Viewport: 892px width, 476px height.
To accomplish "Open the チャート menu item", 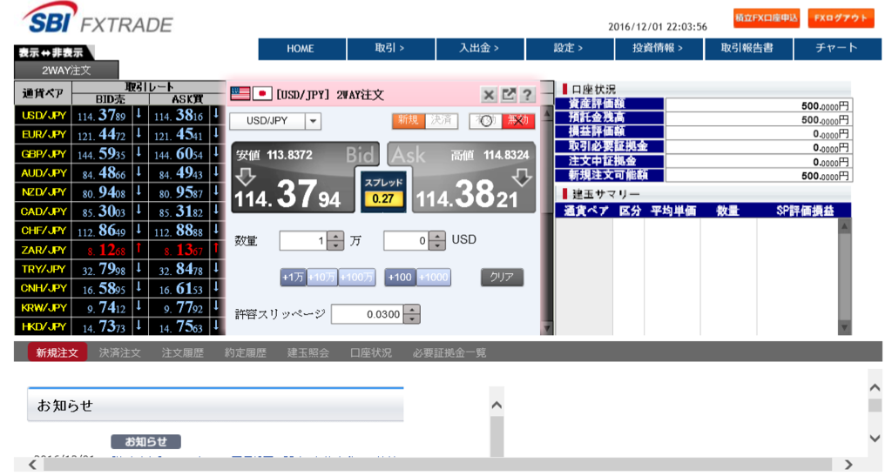I will click(x=837, y=49).
